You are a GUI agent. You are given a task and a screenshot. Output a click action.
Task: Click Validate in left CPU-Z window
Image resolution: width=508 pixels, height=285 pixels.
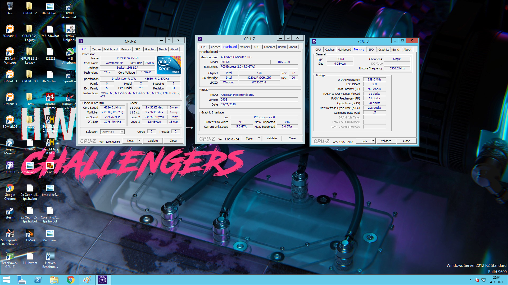pos(153,141)
